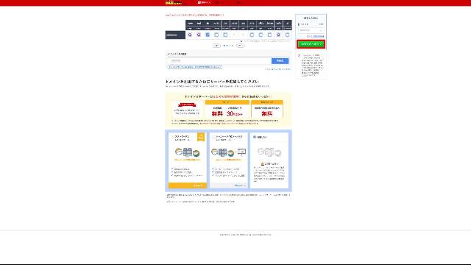Click the purple circle icon near table's right end

[278, 35]
